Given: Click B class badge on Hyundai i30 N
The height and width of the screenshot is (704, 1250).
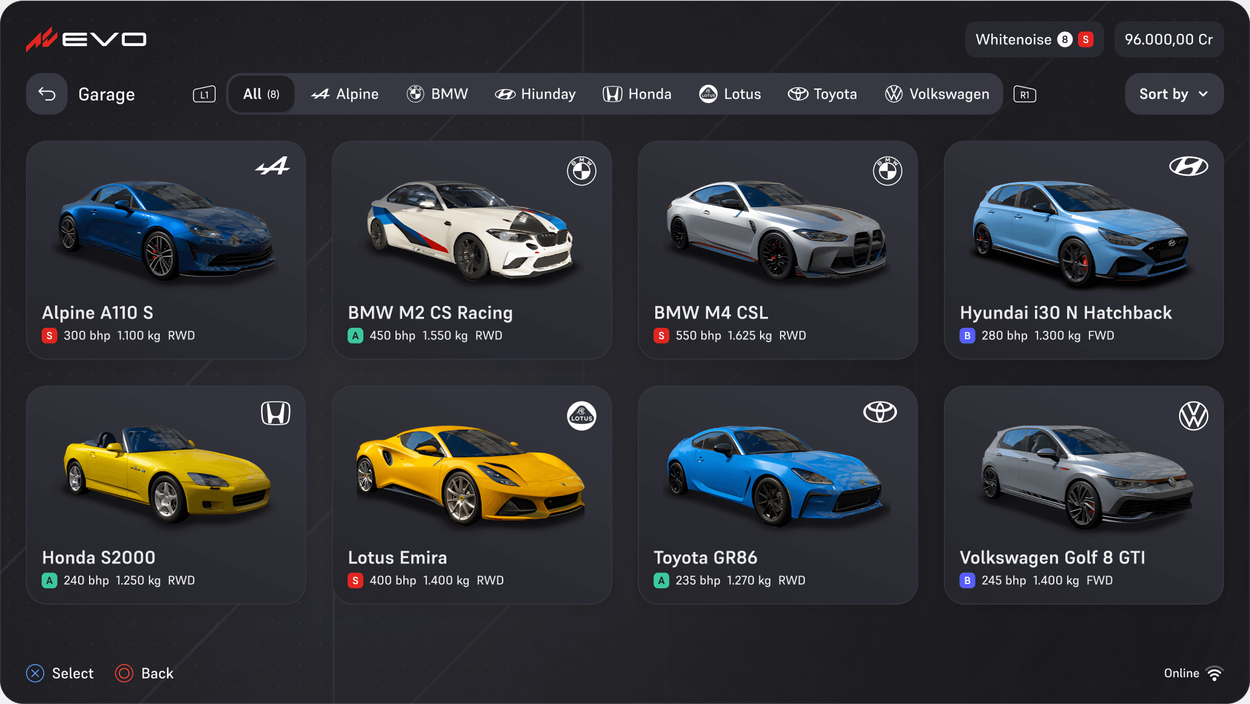Looking at the screenshot, I should pos(967,336).
